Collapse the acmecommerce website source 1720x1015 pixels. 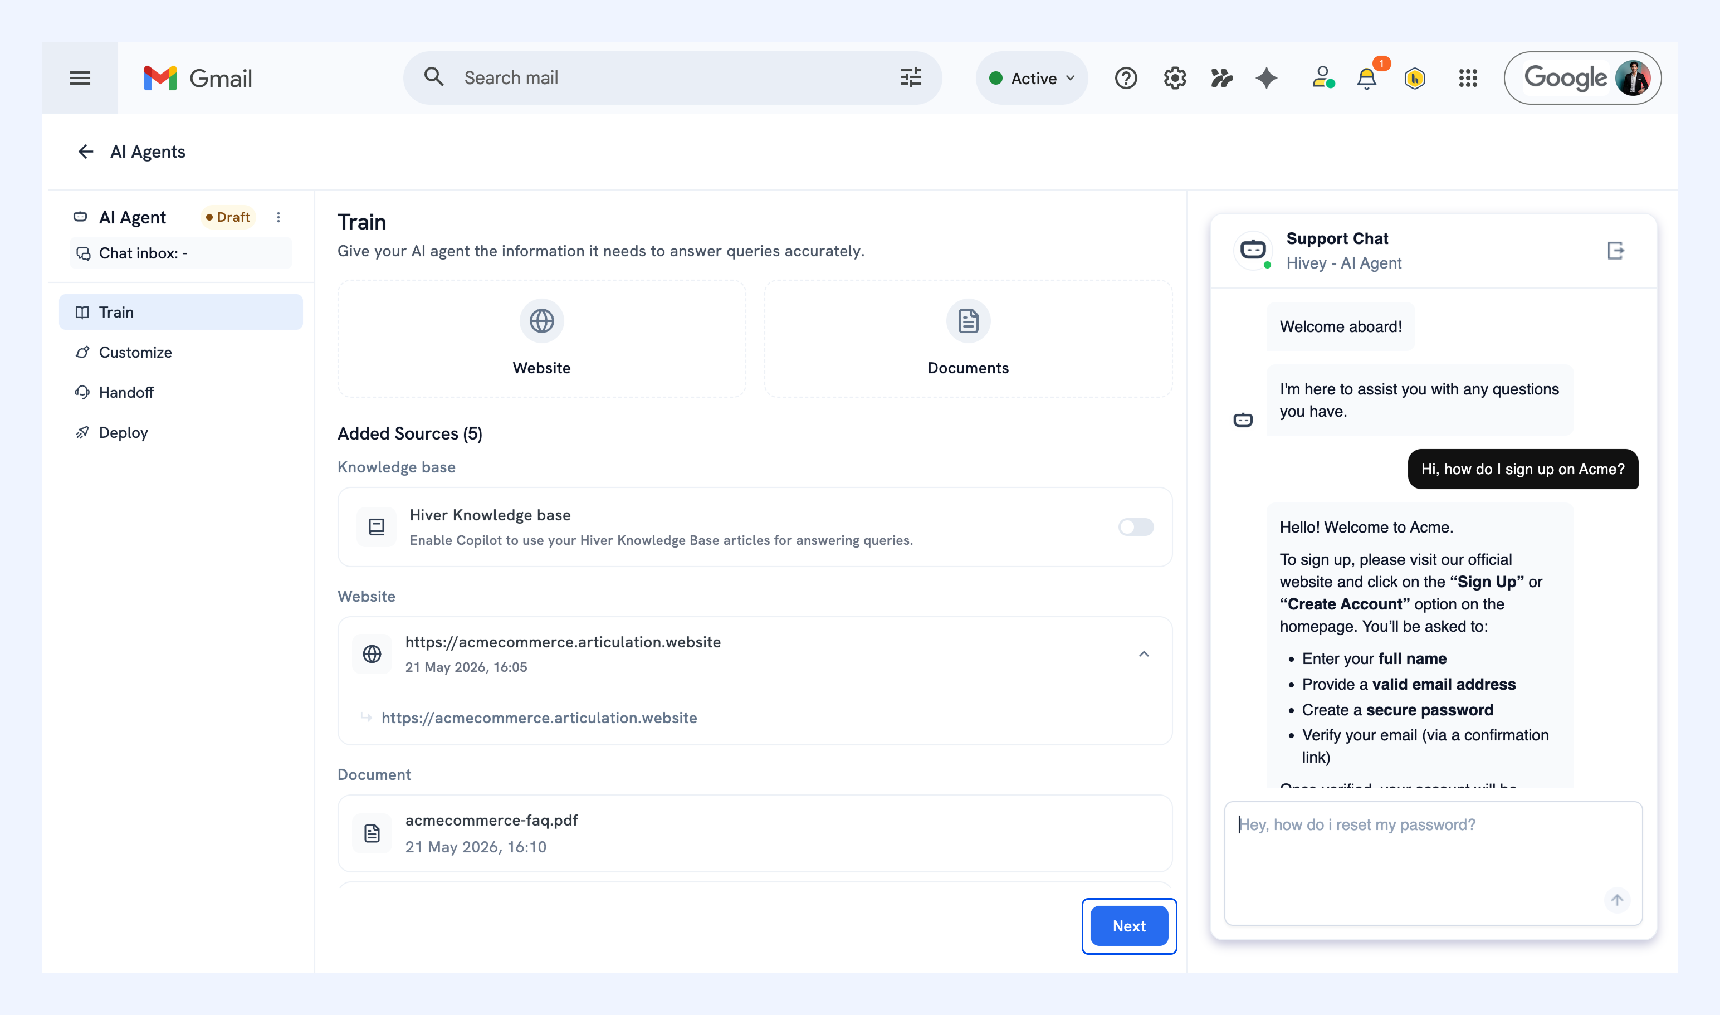point(1144,655)
